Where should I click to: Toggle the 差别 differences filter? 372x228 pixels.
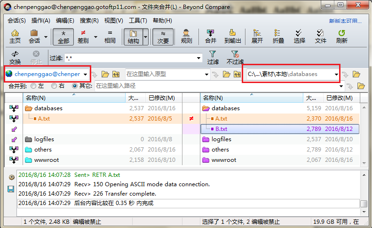83,37
